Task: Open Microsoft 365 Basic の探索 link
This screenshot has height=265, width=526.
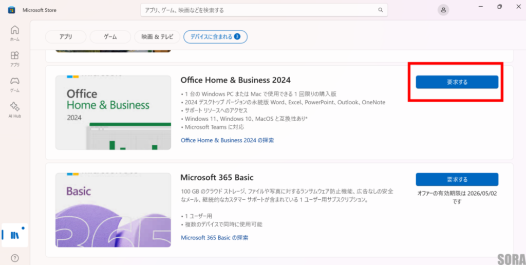Action: click(x=215, y=237)
